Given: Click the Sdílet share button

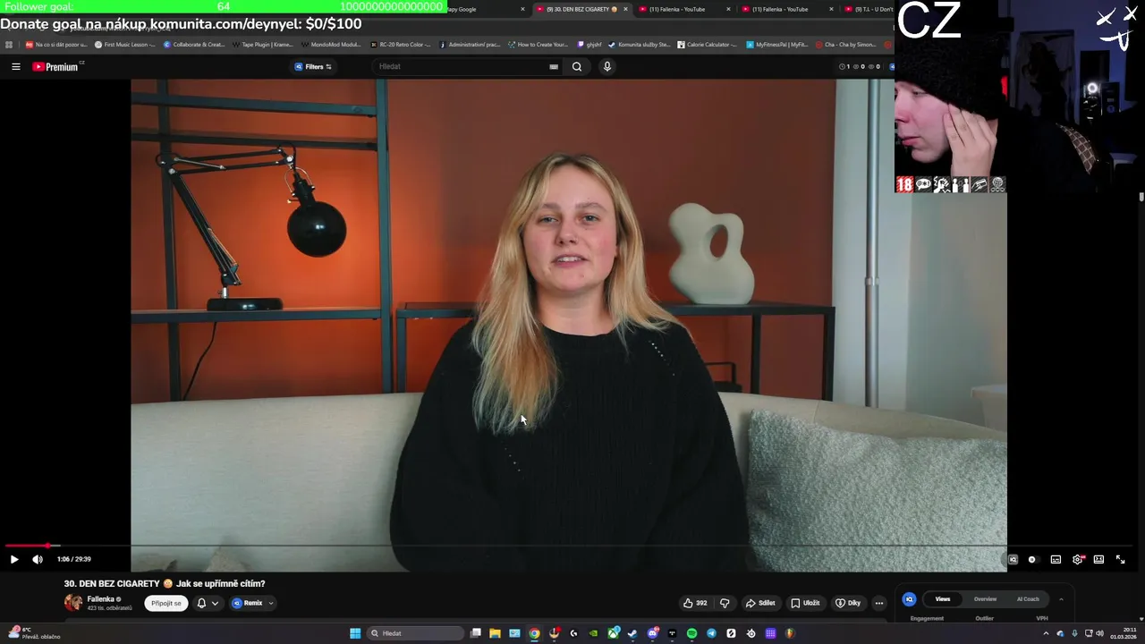Looking at the screenshot, I should [760, 603].
